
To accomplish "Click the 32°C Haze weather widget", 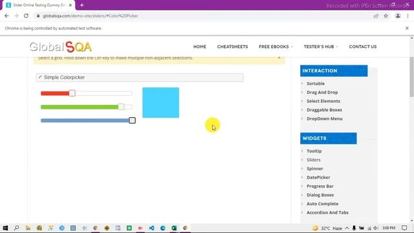I will (327, 228).
